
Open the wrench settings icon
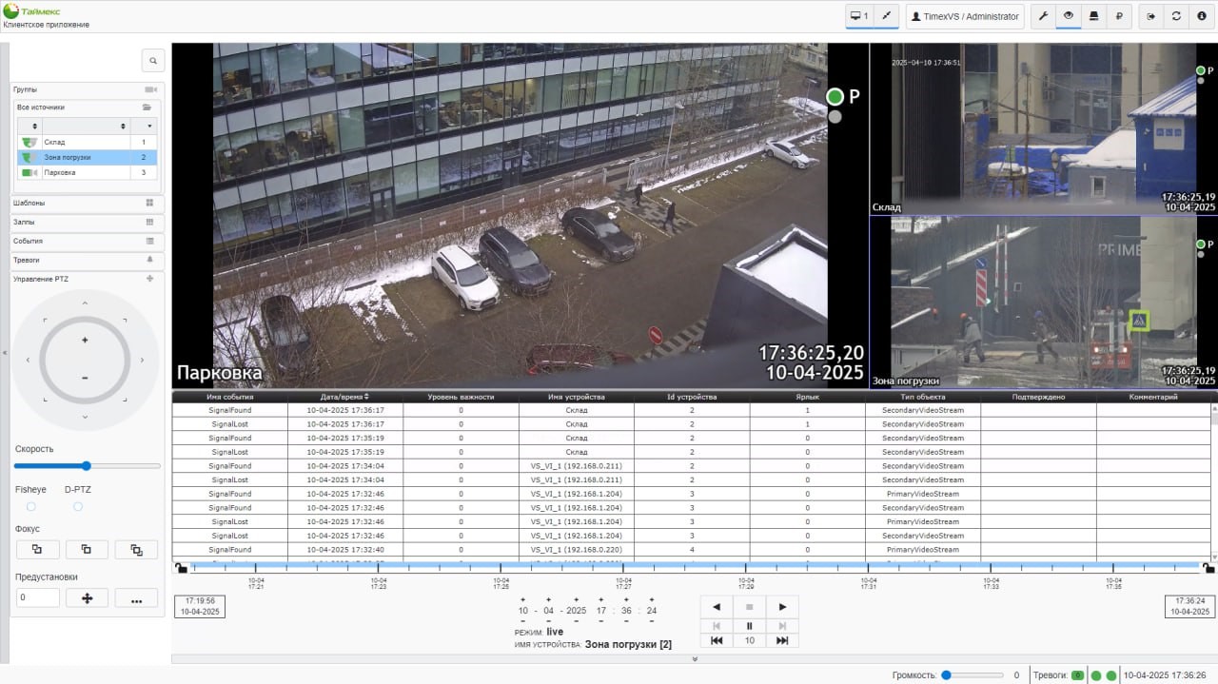[1043, 16]
